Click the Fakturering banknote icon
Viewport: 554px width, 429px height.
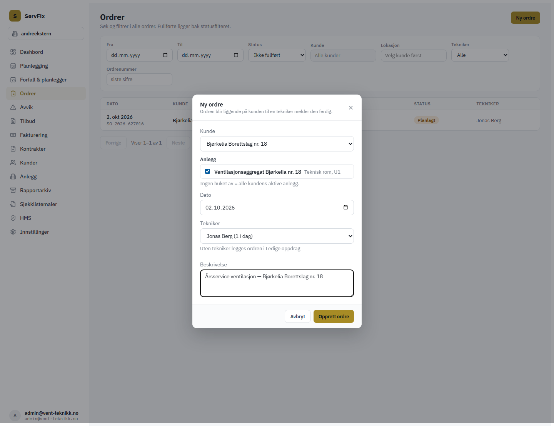tap(13, 135)
